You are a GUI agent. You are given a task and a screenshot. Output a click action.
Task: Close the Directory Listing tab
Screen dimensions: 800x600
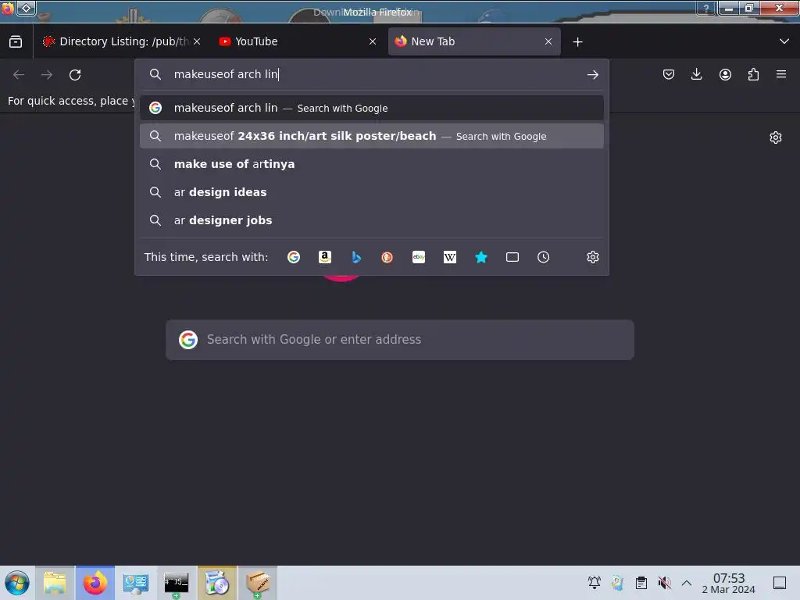coord(197,42)
